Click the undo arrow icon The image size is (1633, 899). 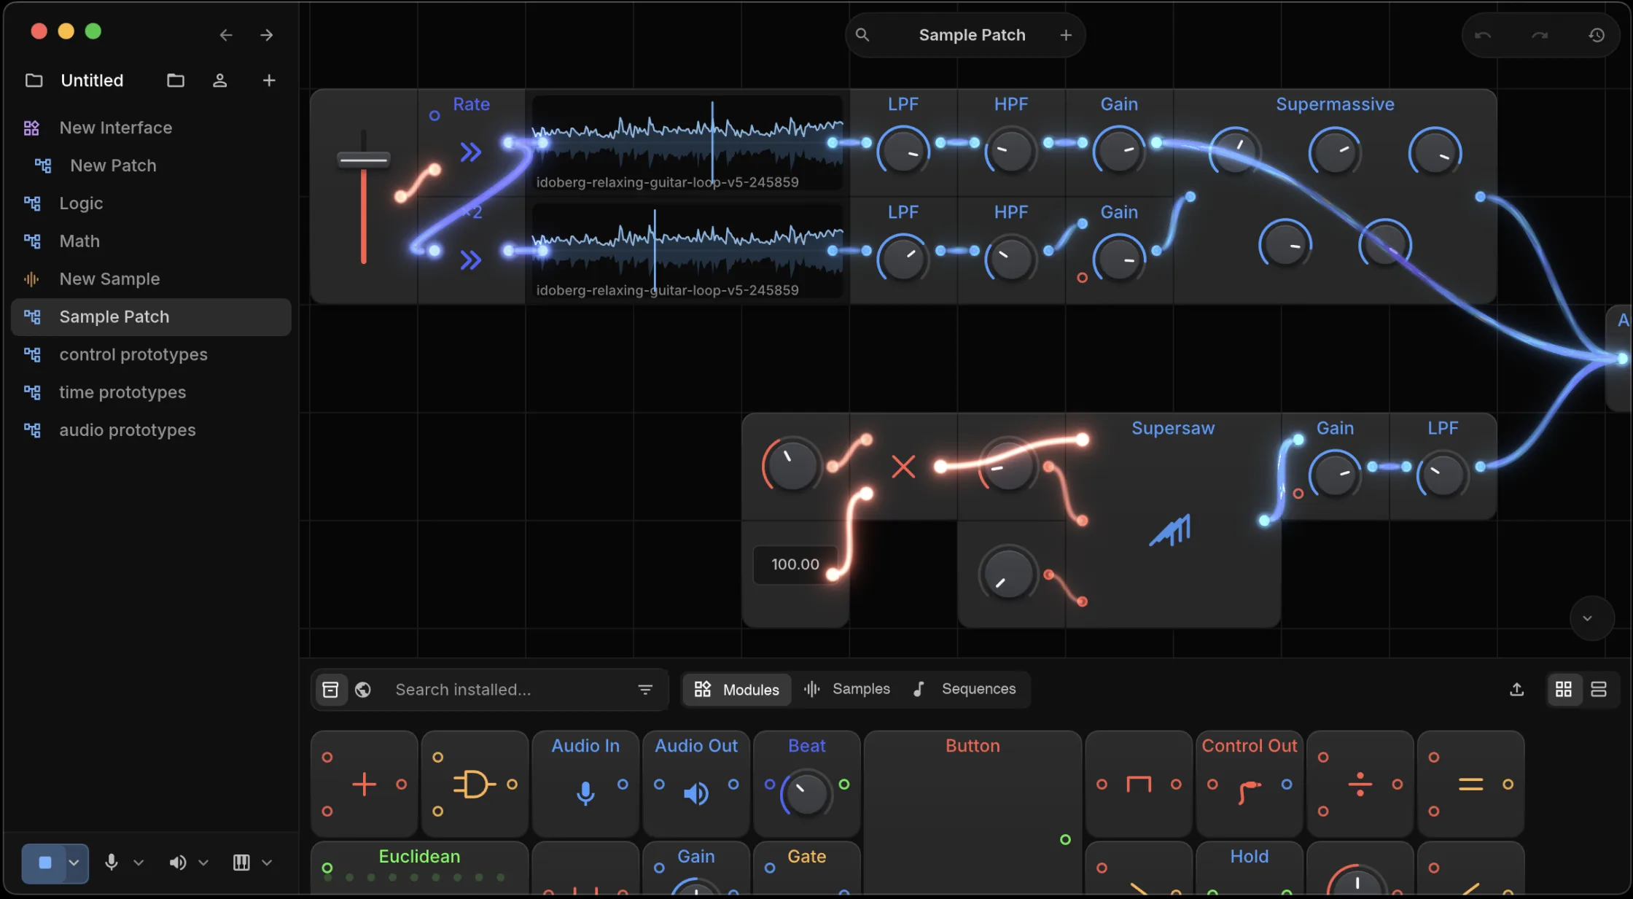[1483, 35]
